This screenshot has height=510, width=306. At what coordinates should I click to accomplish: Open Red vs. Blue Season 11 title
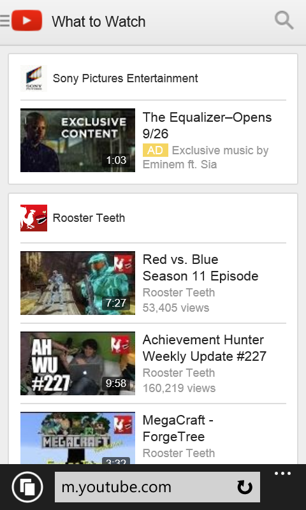pos(200,268)
